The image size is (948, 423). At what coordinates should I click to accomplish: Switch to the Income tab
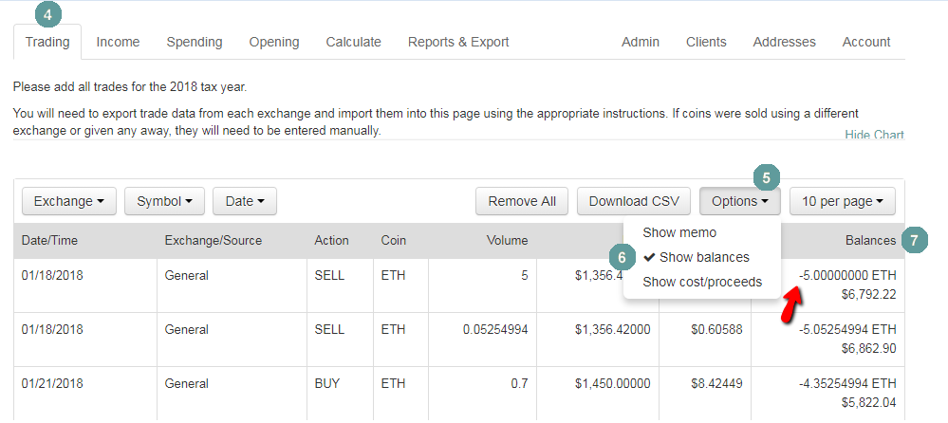pos(118,42)
